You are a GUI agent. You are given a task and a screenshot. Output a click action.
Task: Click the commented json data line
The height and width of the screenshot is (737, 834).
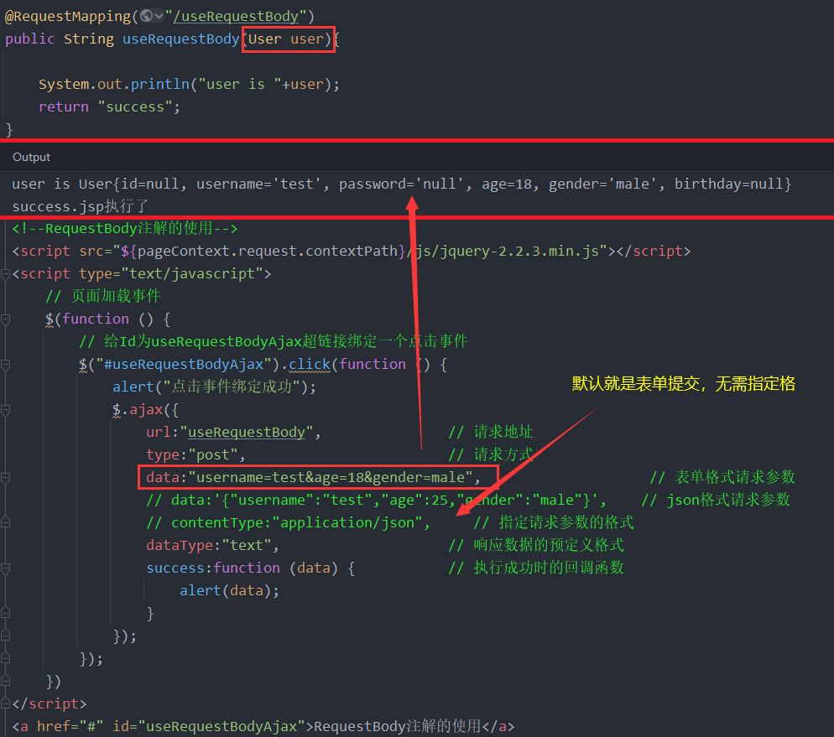point(376,500)
